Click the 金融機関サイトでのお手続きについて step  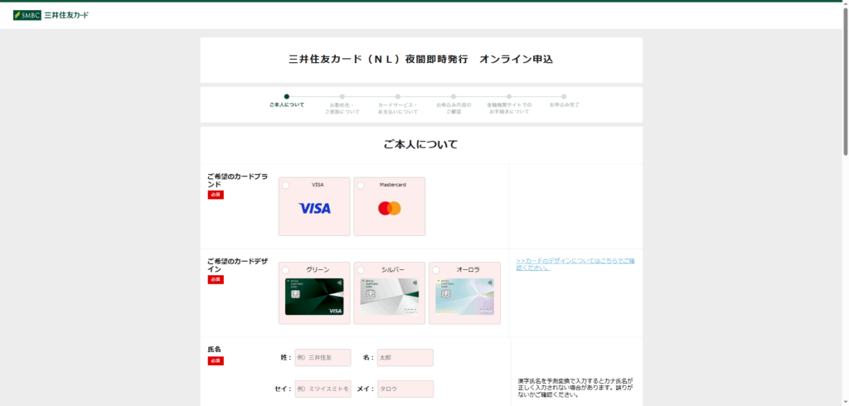pyautogui.click(x=509, y=104)
